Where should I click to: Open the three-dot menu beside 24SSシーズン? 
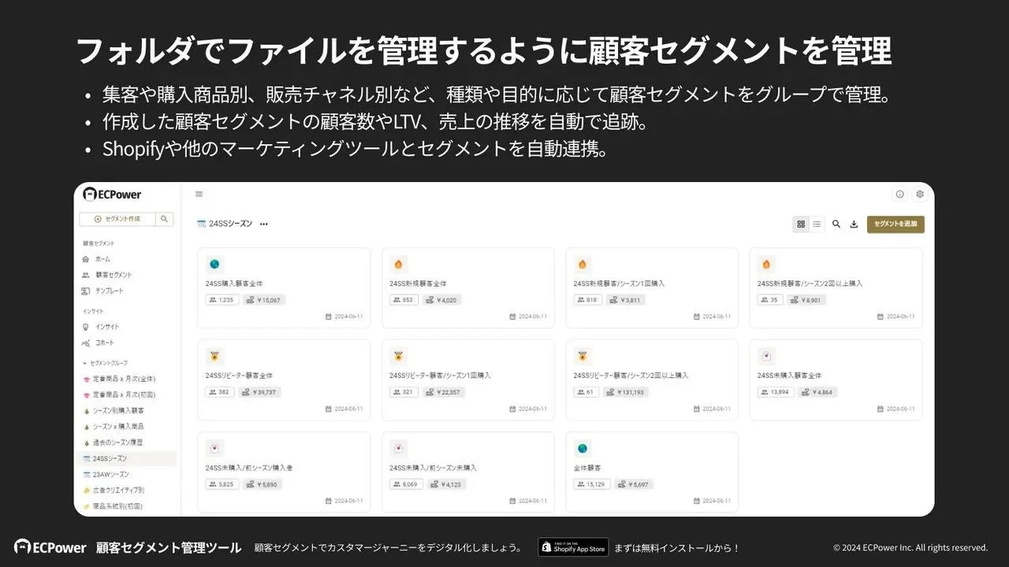click(x=264, y=224)
